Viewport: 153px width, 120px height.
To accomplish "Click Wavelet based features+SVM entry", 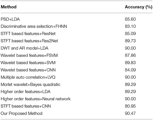I will pos(28,63).
